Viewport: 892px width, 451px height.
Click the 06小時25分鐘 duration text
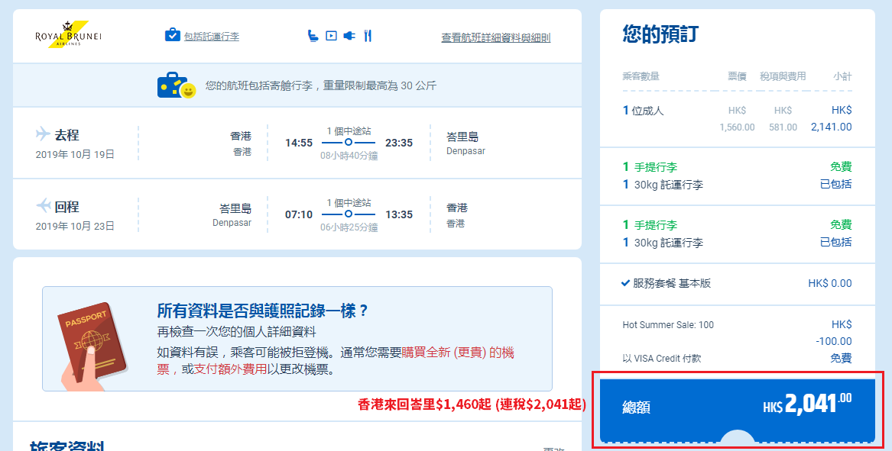point(349,227)
